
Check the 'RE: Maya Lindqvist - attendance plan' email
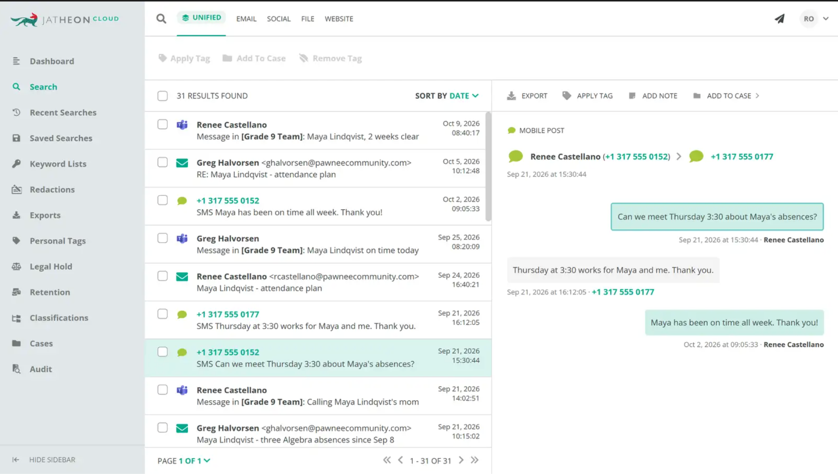point(162,162)
